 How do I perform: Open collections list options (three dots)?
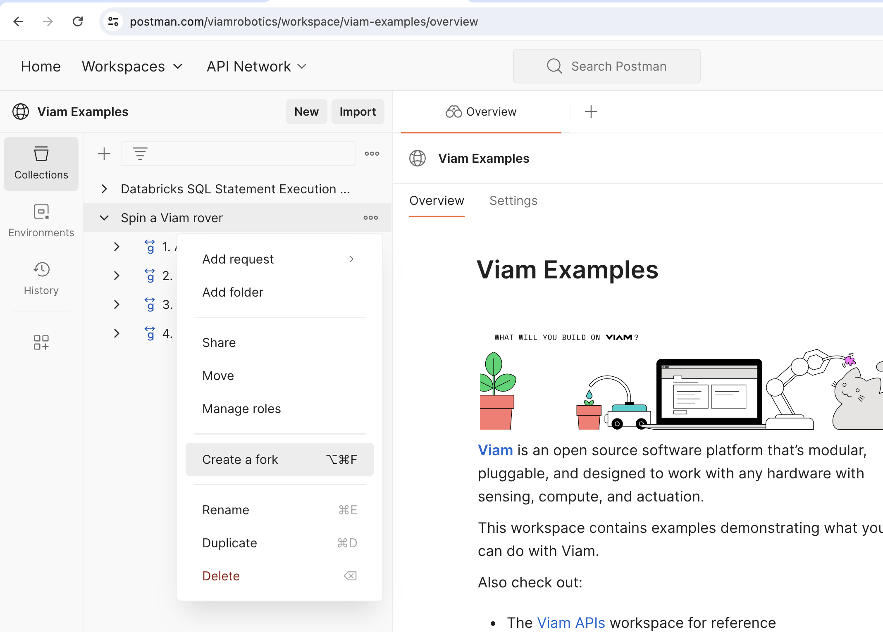coord(372,154)
